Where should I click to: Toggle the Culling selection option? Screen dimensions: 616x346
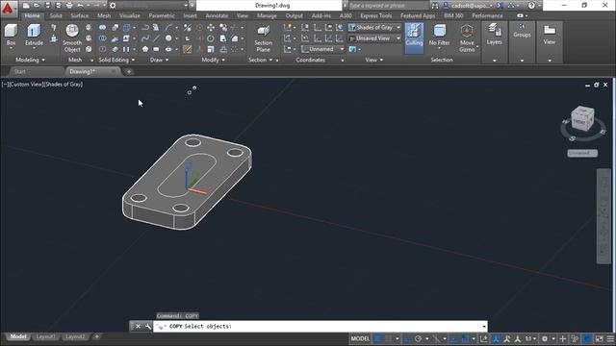click(414, 37)
